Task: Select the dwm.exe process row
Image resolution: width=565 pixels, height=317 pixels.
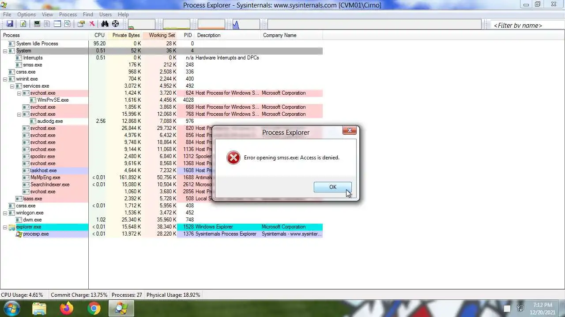Action: coord(161,220)
